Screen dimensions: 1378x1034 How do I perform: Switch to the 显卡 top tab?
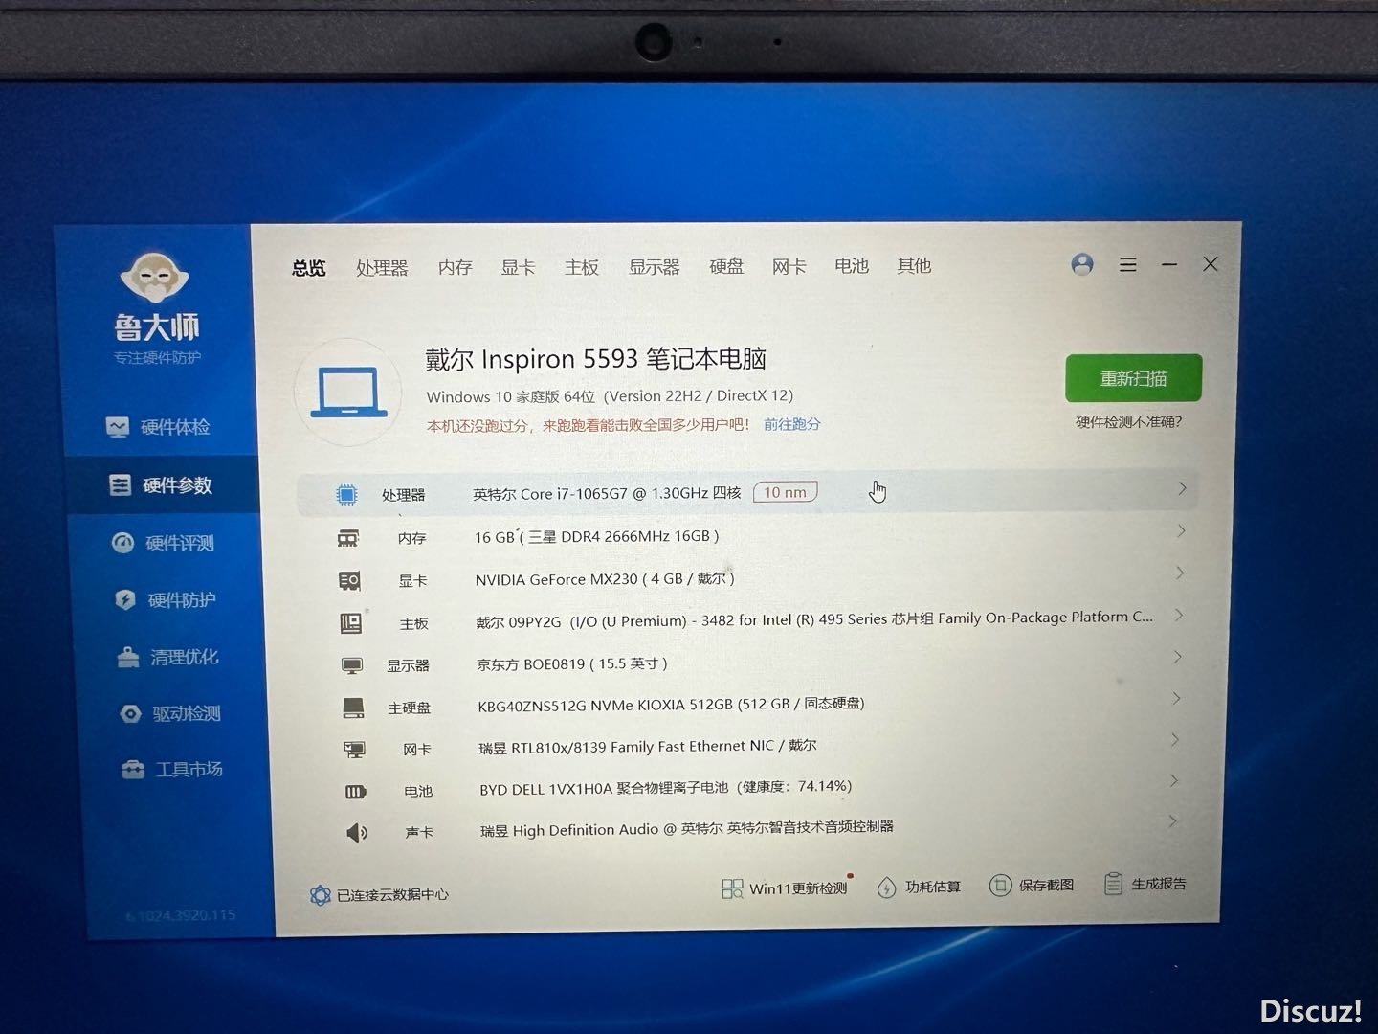(x=518, y=267)
